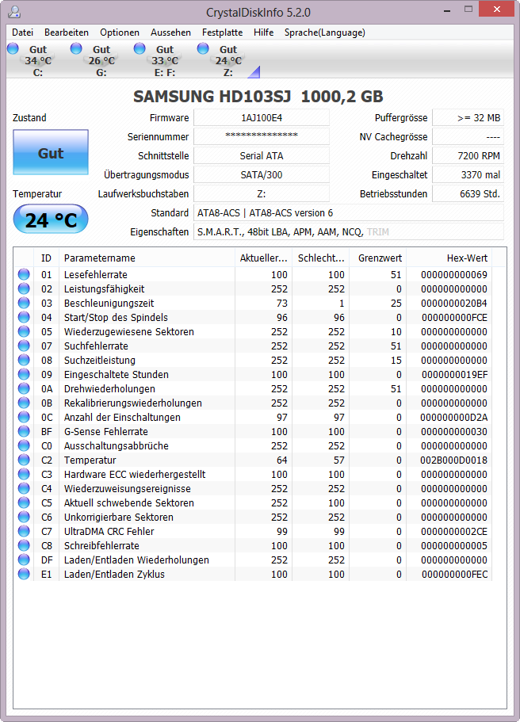
Task: Click the status orb for Eingeschaltete Stunden
Action: [x=24, y=374]
